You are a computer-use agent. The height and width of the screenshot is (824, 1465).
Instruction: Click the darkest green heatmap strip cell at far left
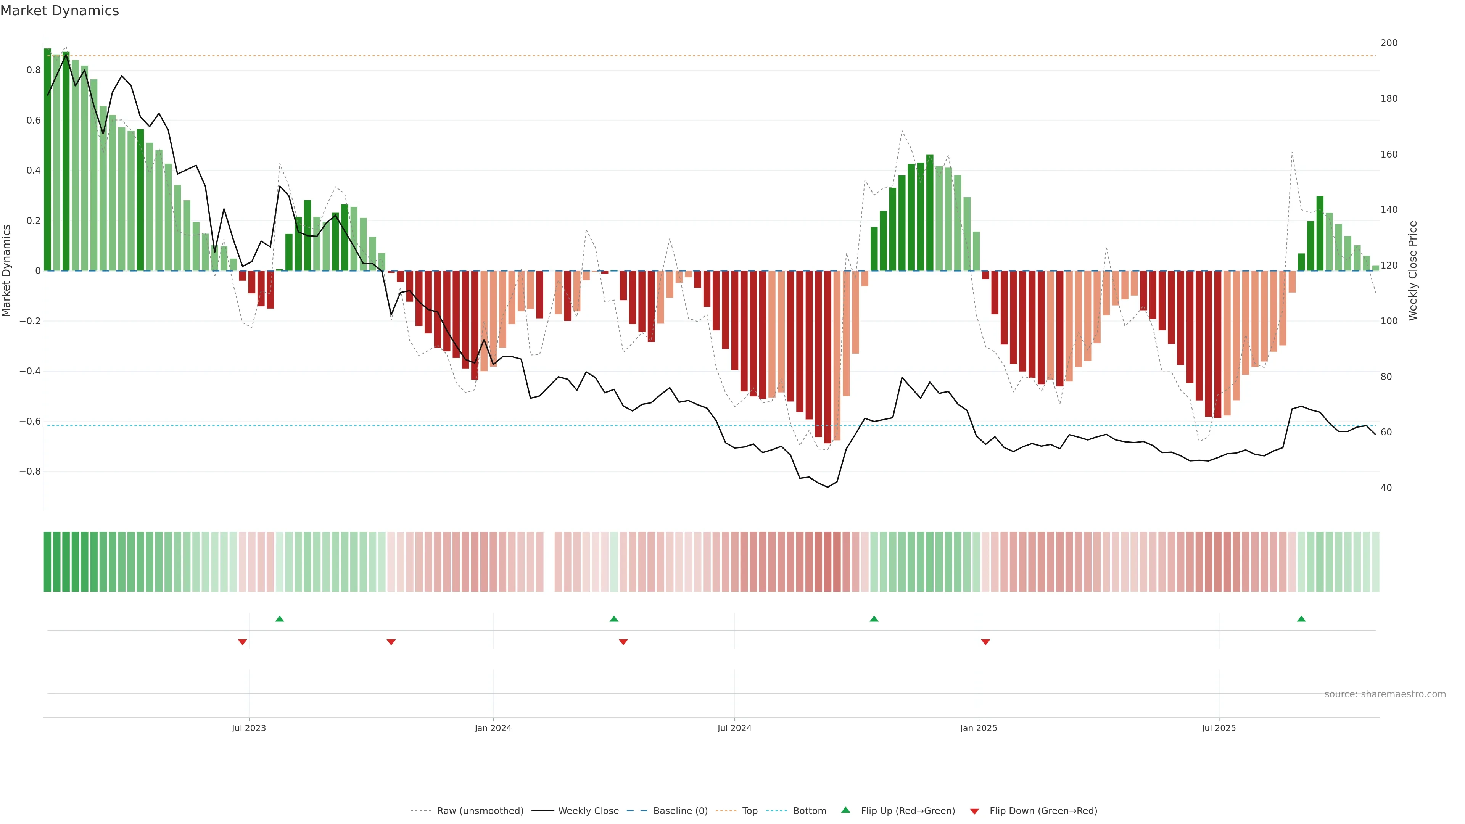click(x=47, y=562)
